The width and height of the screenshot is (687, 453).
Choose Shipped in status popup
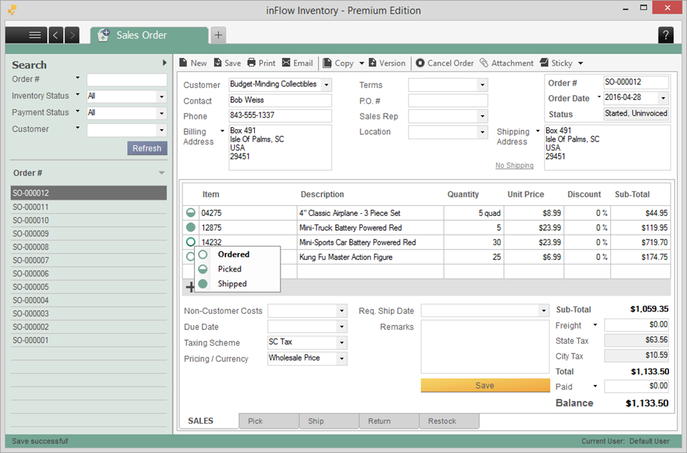[x=237, y=284]
